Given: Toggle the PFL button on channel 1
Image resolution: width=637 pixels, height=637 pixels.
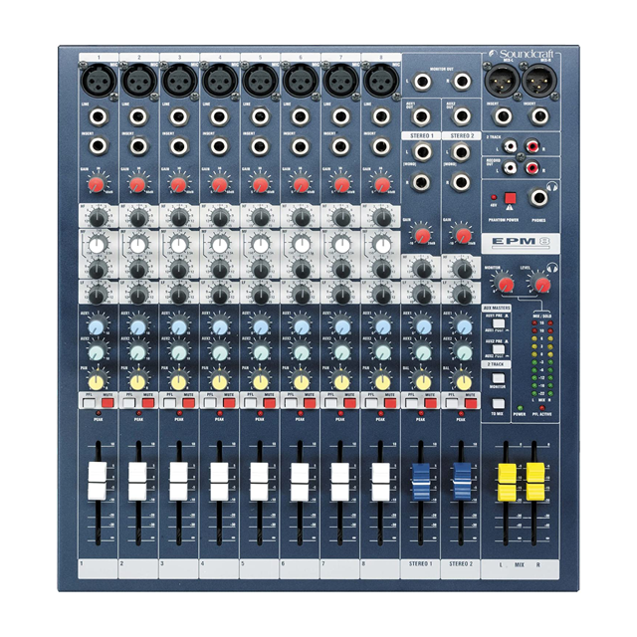Looking at the screenshot, I should pos(88,402).
